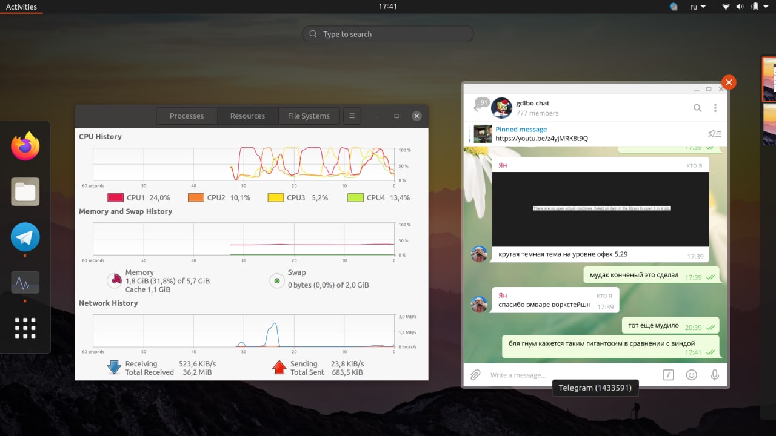Open Telegram chat three-dot menu
Viewport: 776px width, 436px height.
[x=715, y=108]
